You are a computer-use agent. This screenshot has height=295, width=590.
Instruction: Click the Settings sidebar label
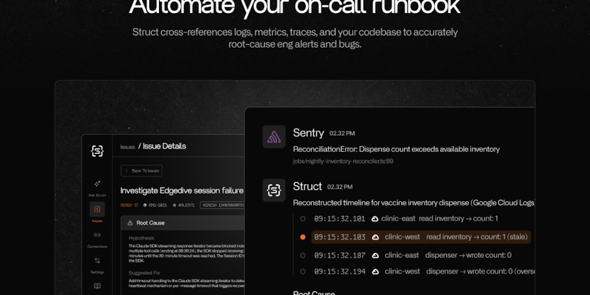(97, 272)
